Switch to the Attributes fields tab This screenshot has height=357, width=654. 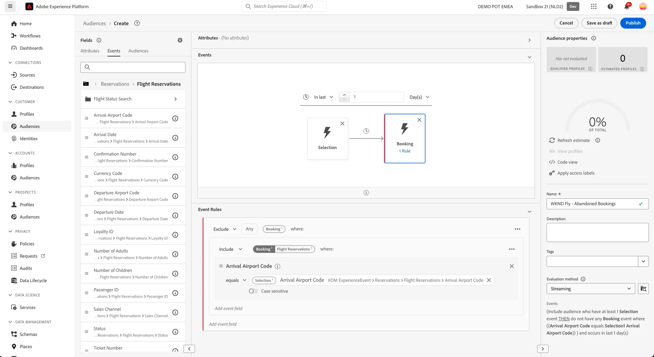click(90, 51)
